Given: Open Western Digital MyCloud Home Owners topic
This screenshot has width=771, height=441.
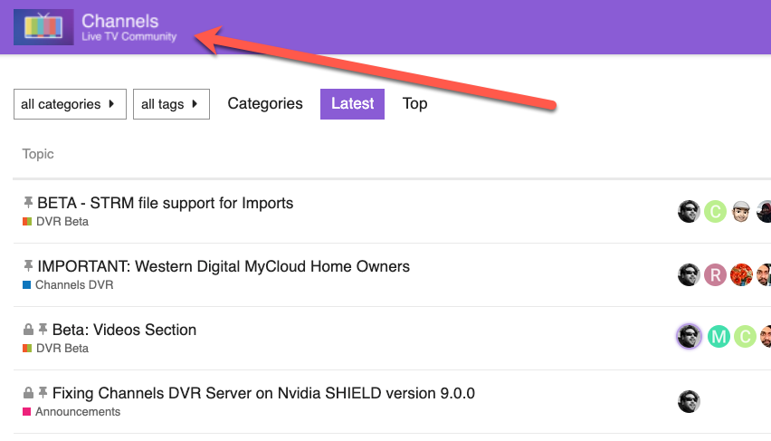Looking at the screenshot, I should coord(223,266).
